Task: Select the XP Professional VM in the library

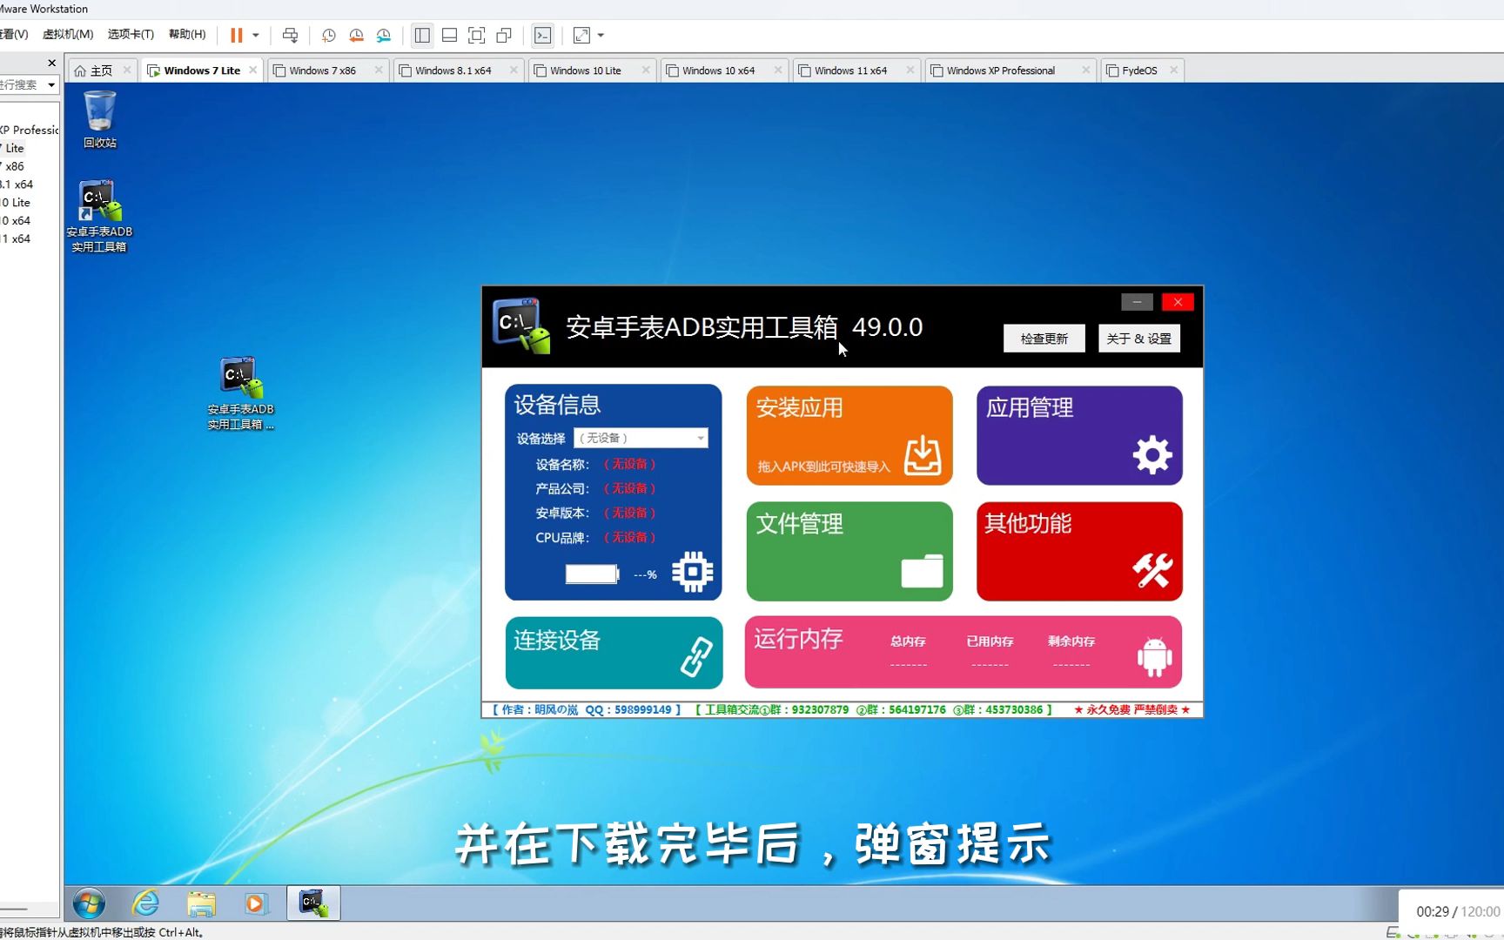Action: (x=30, y=130)
